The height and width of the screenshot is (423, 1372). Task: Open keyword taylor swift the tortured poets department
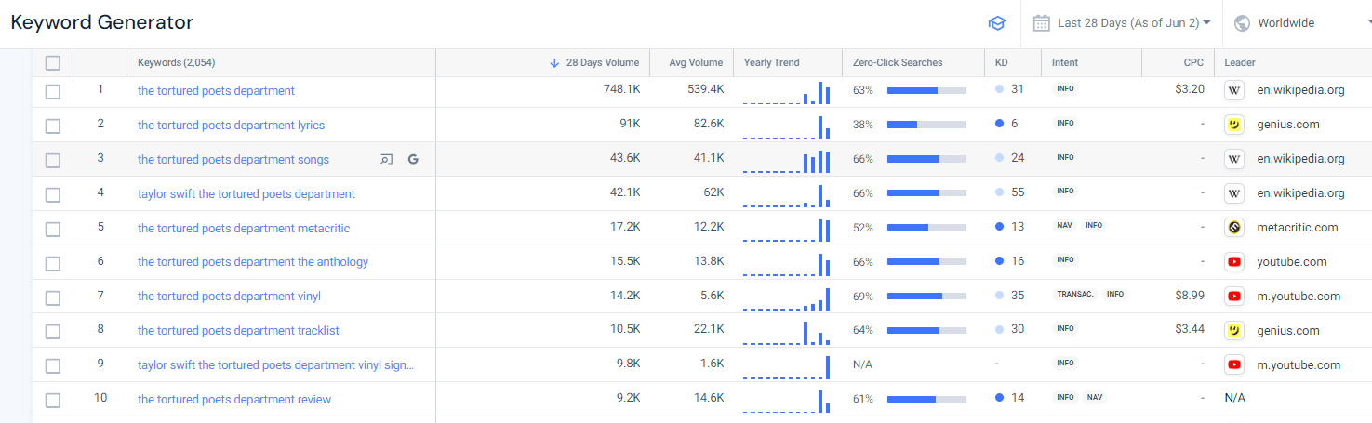246,193
